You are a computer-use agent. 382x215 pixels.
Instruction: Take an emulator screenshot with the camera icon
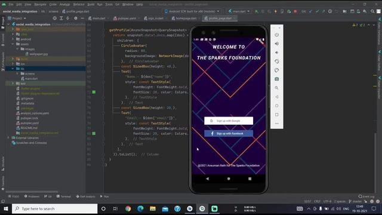coord(277,79)
